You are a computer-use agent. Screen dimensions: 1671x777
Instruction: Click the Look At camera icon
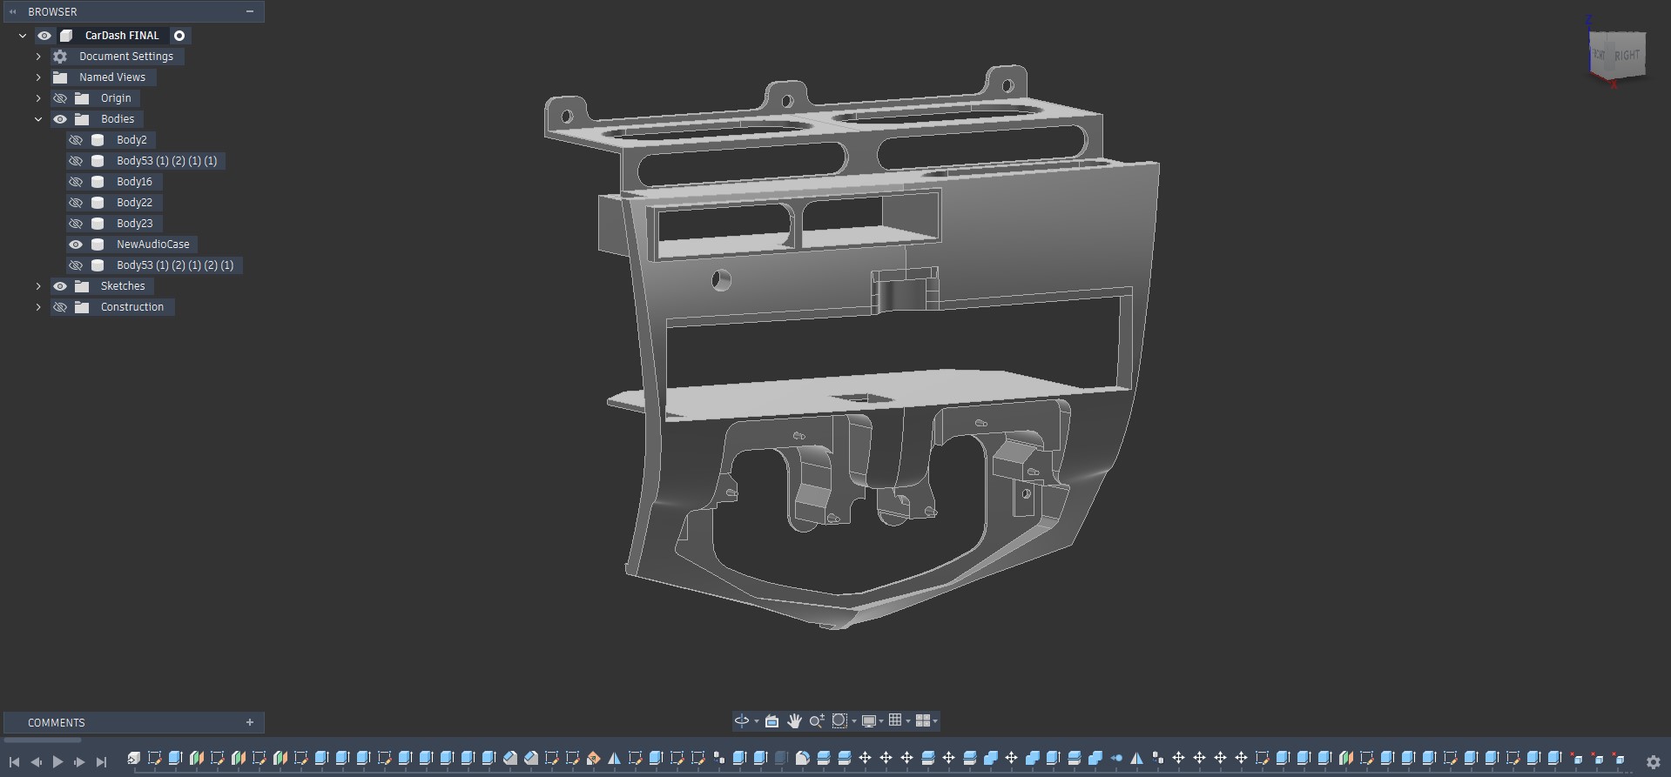tap(771, 720)
